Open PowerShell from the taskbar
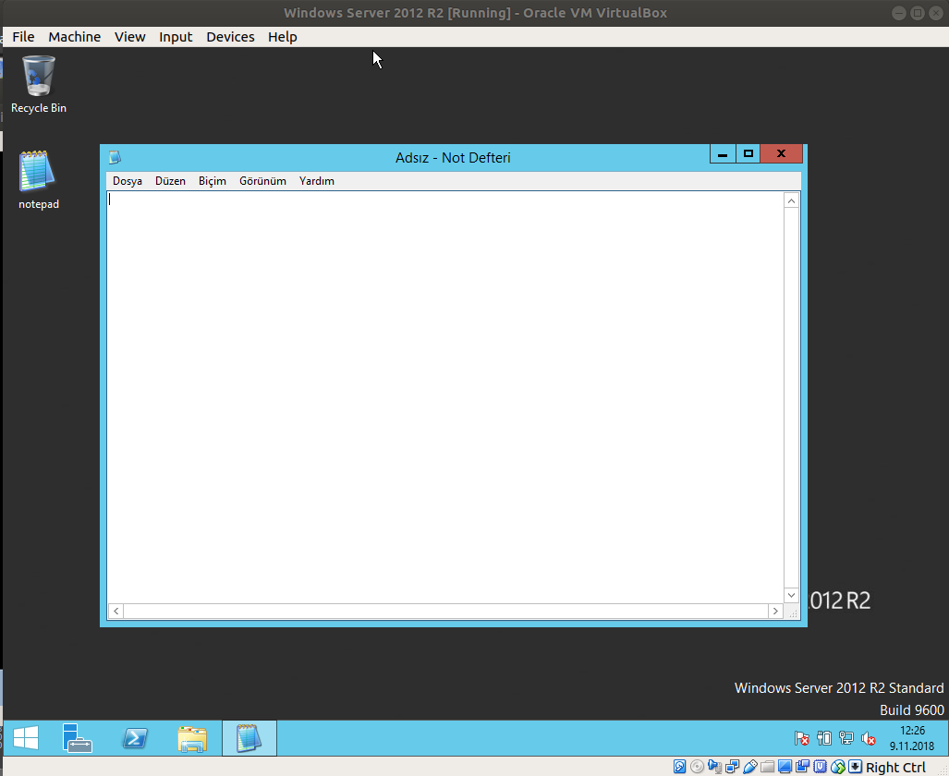The height and width of the screenshot is (776, 949). pos(134,738)
